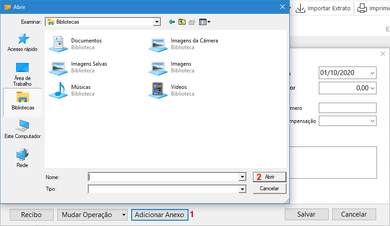Click Cancelar in the Abrir dialog

(270, 188)
